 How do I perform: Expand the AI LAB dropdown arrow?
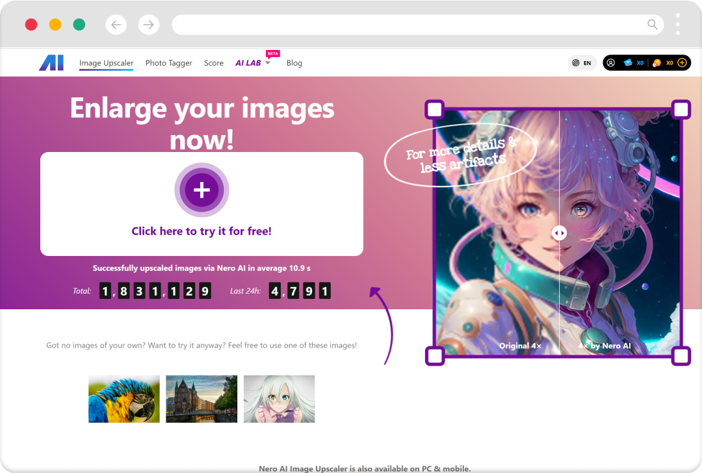[x=268, y=63]
